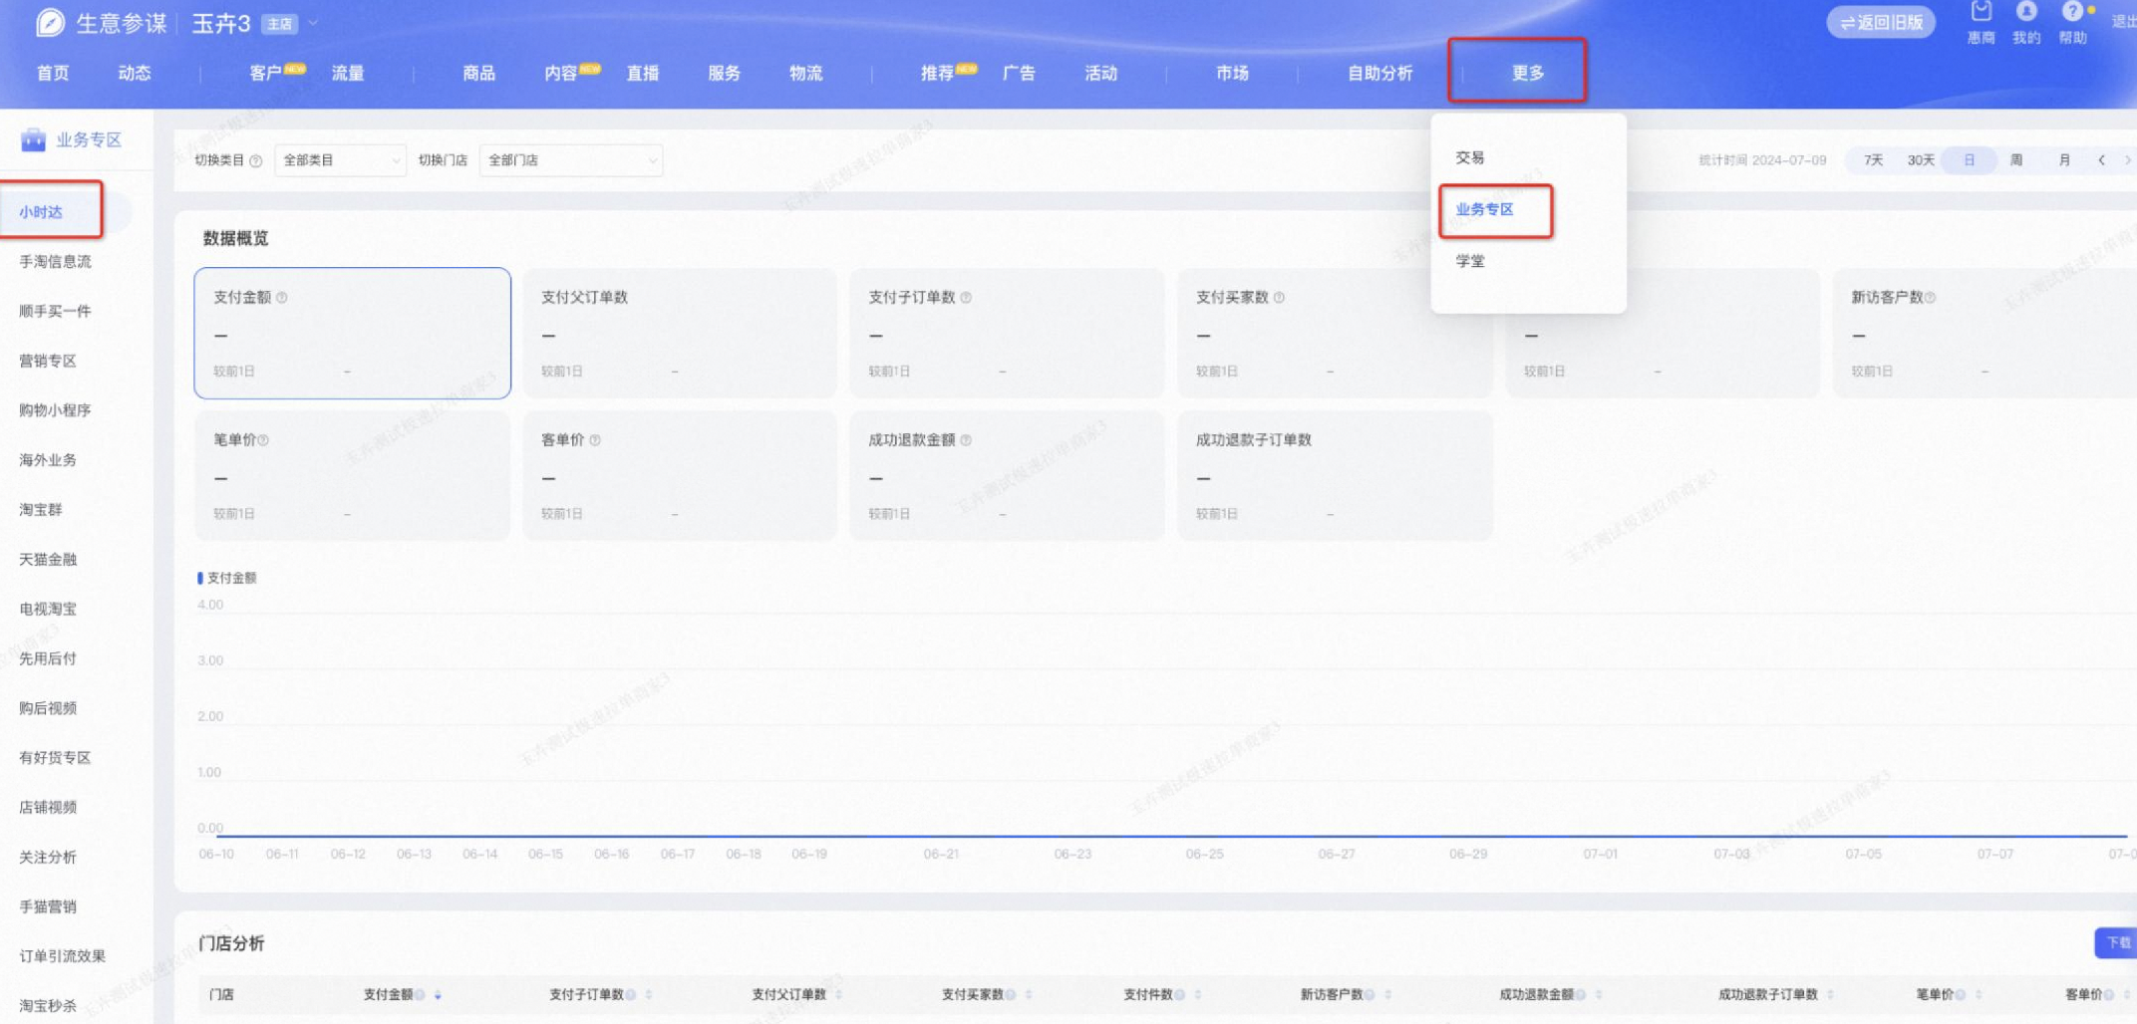
Task: Open 手淘信息流 in the sidebar
Action: (x=55, y=261)
